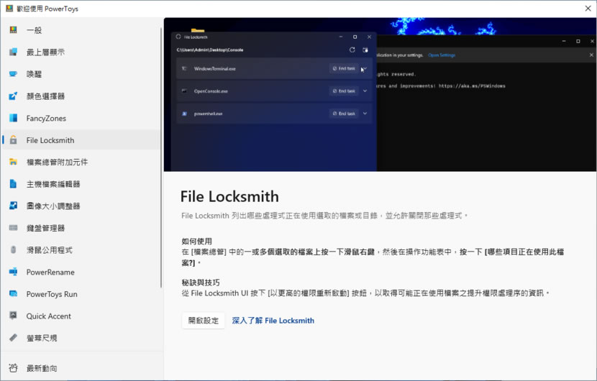The height and width of the screenshot is (381, 597).
Task: Click the 顏色選擇器 Color Picker icon
Action: pyautogui.click(x=13, y=96)
